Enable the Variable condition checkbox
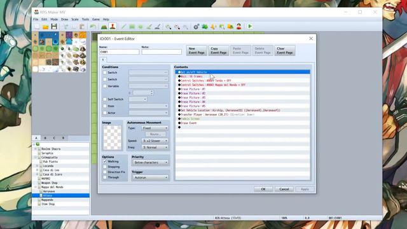Image resolution: width=407 pixels, height=229 pixels. click(x=105, y=86)
